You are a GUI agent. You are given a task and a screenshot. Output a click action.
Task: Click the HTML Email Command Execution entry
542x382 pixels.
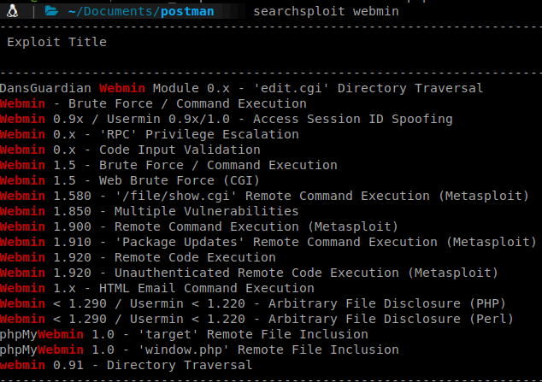click(x=157, y=288)
